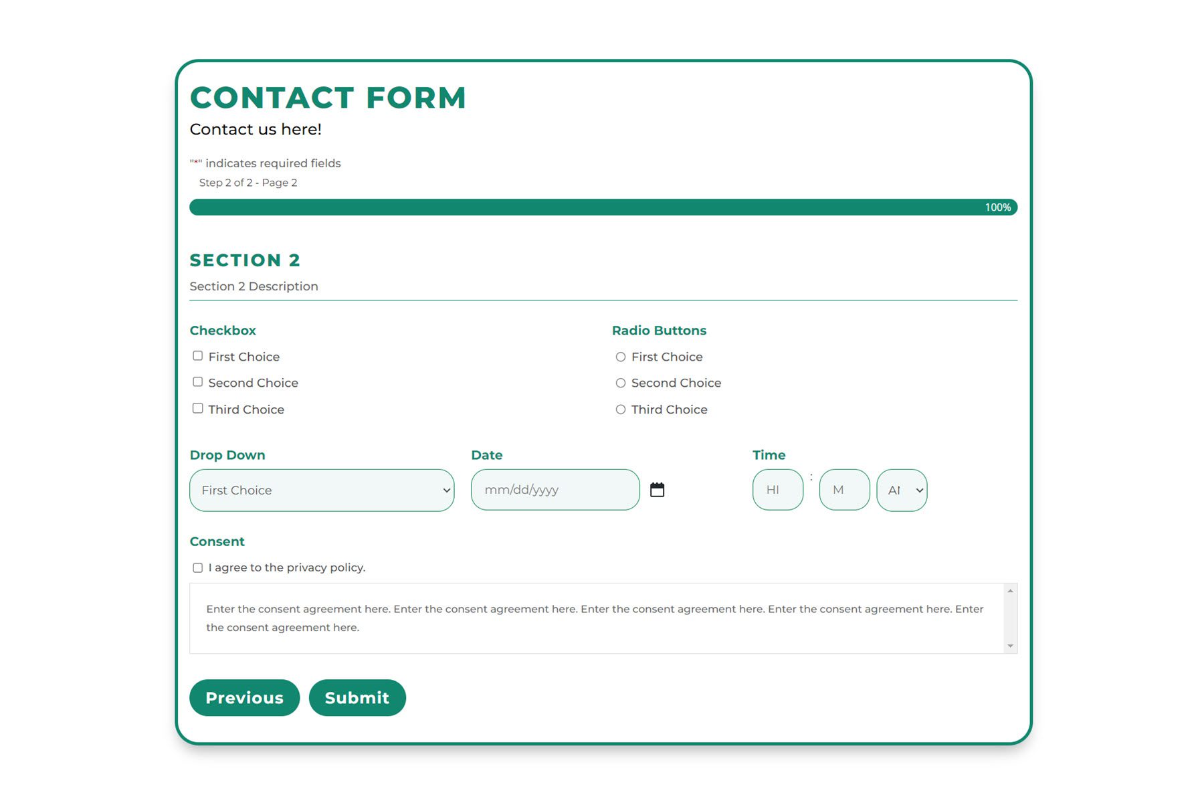The height and width of the screenshot is (809, 1204).
Task: Check the Third Choice checkbox
Action: click(x=197, y=408)
